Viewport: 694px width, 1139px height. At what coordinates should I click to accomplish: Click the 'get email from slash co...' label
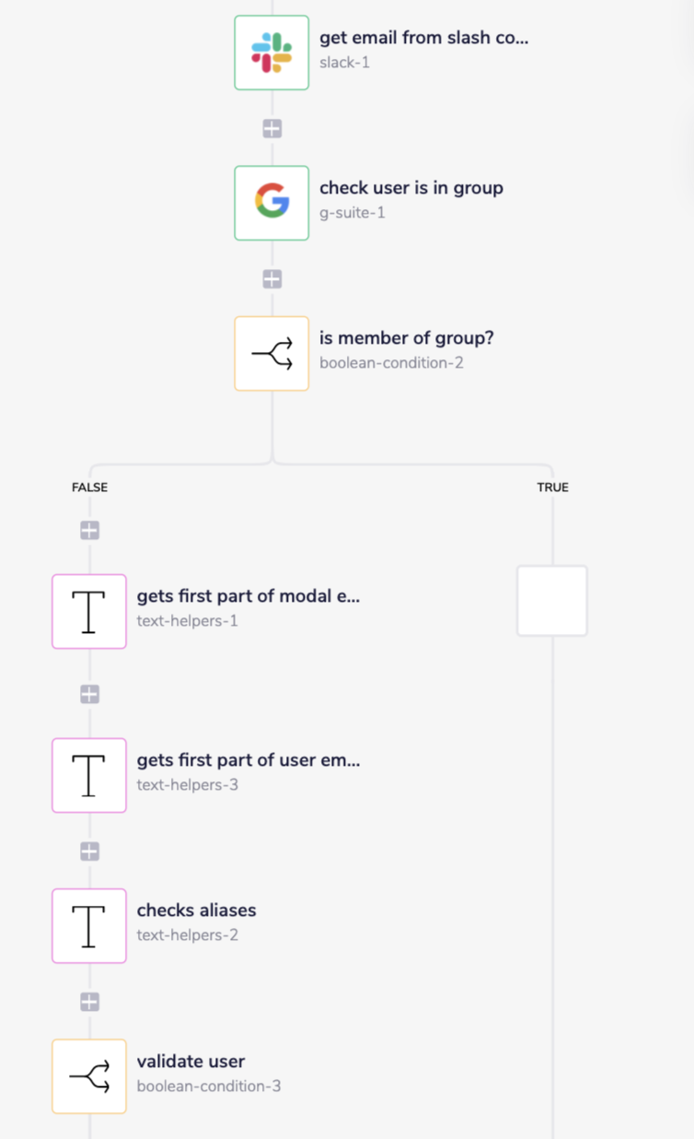pyautogui.click(x=423, y=38)
